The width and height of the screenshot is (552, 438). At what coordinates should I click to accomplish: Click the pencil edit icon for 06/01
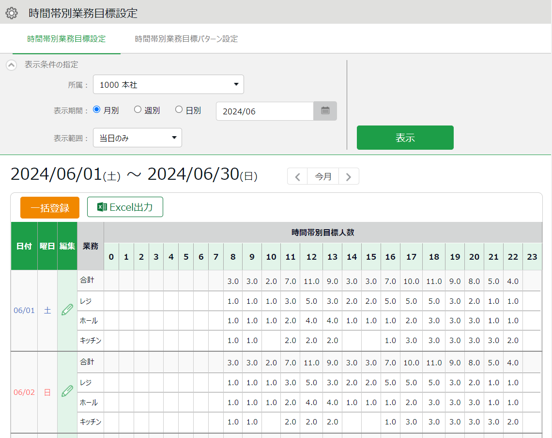click(x=67, y=310)
